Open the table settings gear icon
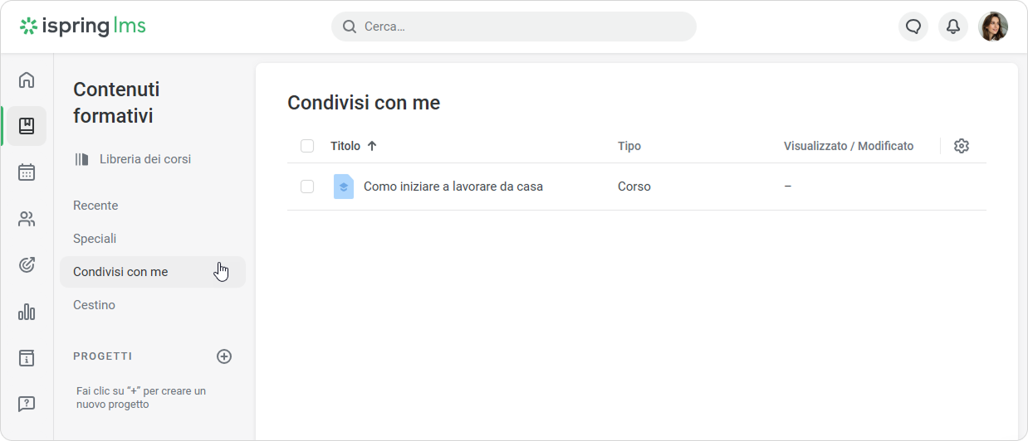1028x441 pixels. click(962, 146)
